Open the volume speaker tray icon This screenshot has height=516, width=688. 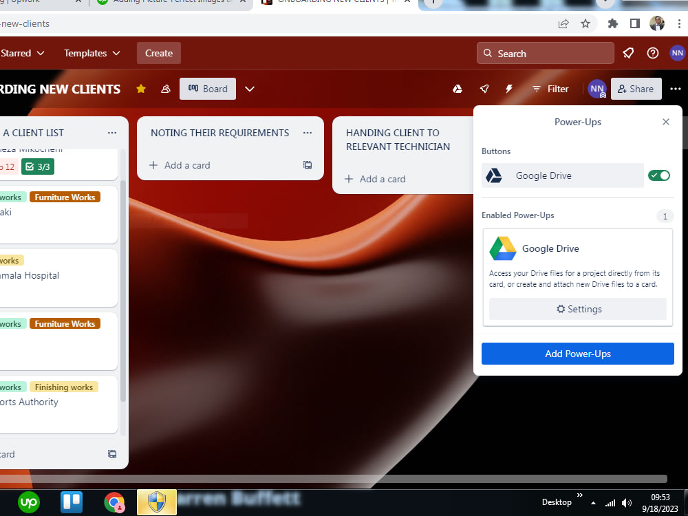click(x=627, y=503)
